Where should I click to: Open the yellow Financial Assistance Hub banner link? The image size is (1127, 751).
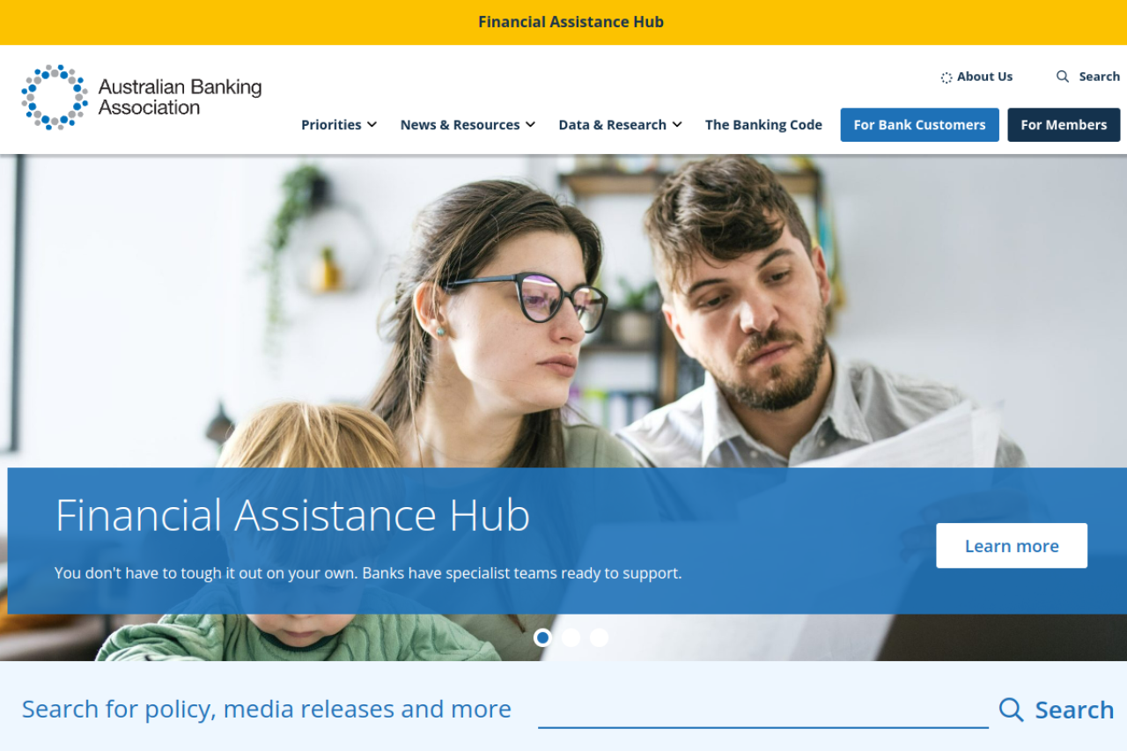(x=571, y=22)
